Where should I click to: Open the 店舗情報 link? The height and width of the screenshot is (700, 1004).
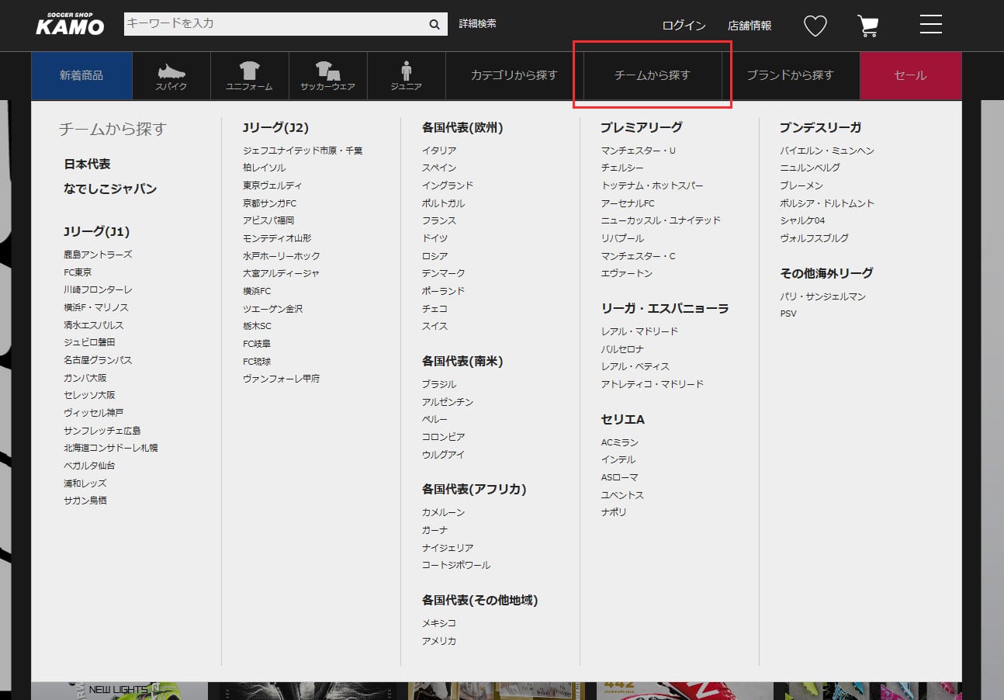pyautogui.click(x=750, y=26)
